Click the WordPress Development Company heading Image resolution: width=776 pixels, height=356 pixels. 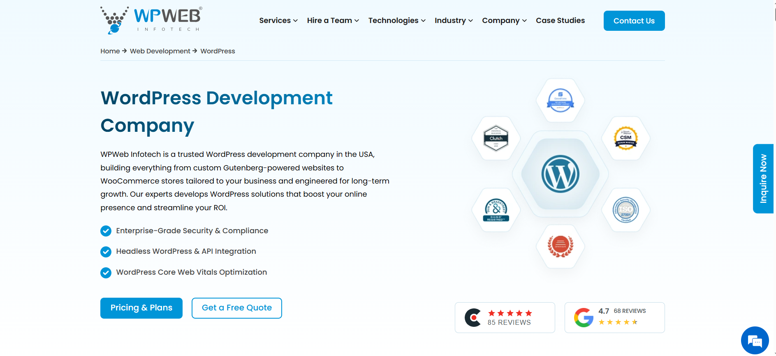click(x=217, y=112)
